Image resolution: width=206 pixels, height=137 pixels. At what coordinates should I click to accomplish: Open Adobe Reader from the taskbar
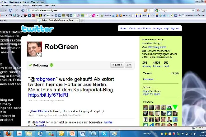19,133
